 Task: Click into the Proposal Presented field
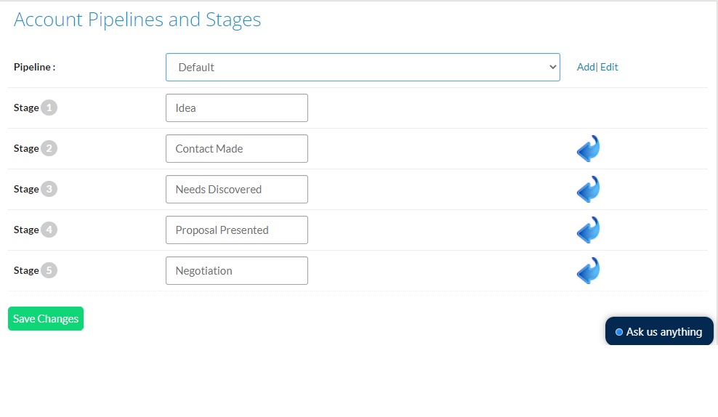pyautogui.click(x=237, y=230)
